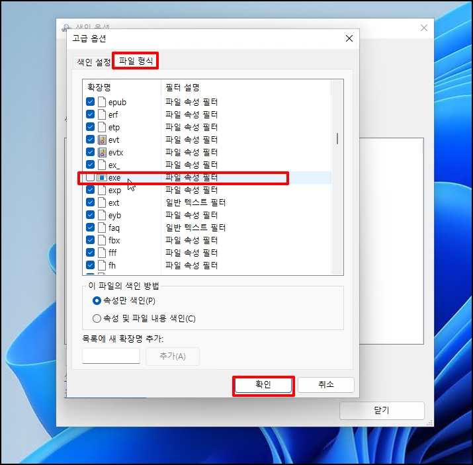Click 파일 속성 필터 in etp row
Image resolution: width=473 pixels, height=465 pixels.
point(192,126)
